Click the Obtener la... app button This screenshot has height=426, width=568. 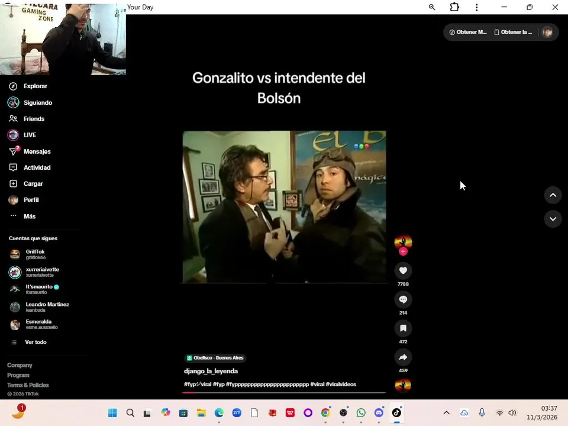(513, 32)
